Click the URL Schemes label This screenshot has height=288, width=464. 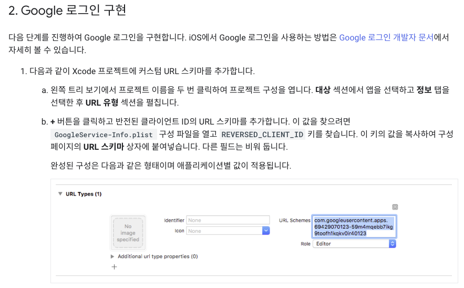click(x=294, y=220)
